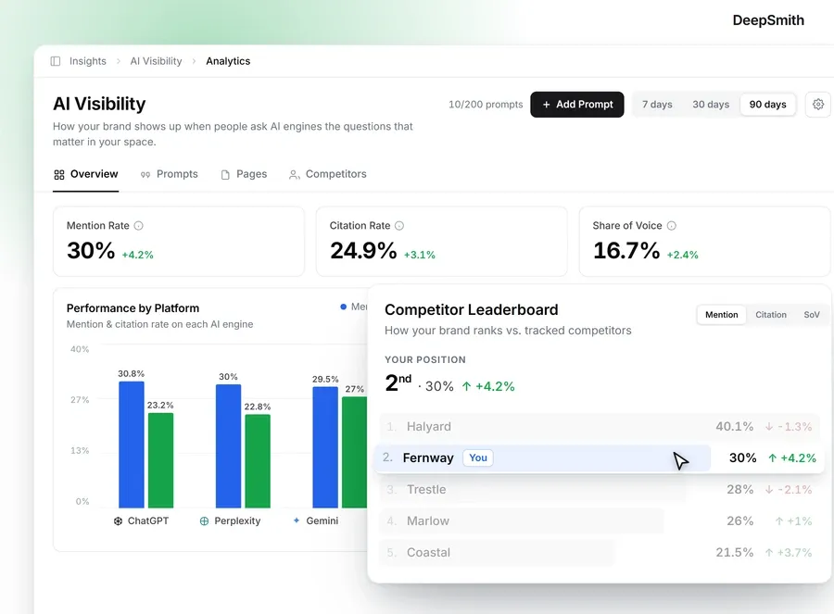Toggle the sidebar panel icon
Image resolution: width=834 pixels, height=614 pixels.
pos(56,61)
